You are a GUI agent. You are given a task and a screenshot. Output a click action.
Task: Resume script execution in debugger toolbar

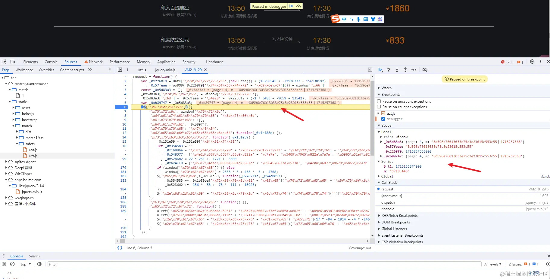[x=380, y=70]
